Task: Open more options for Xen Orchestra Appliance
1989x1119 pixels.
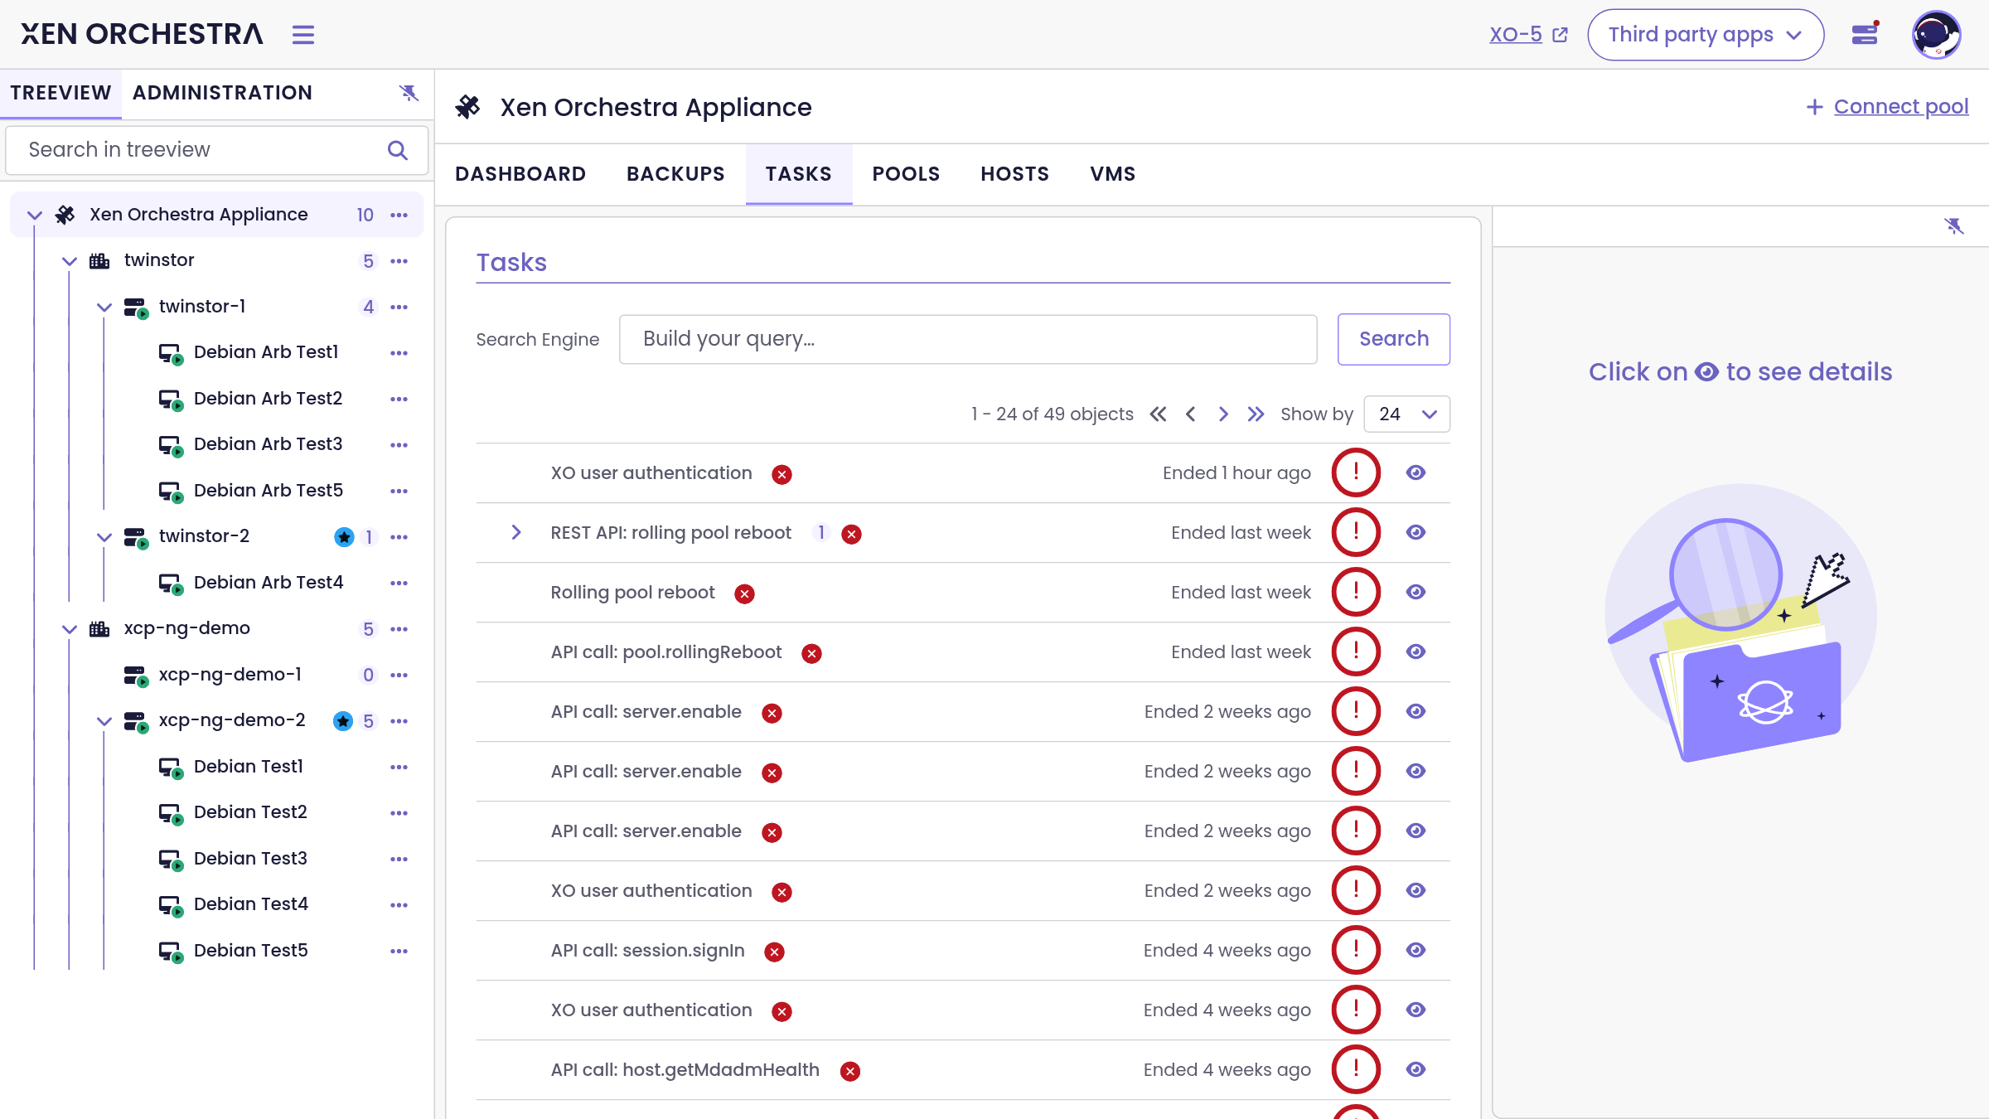Action: [x=399, y=216]
